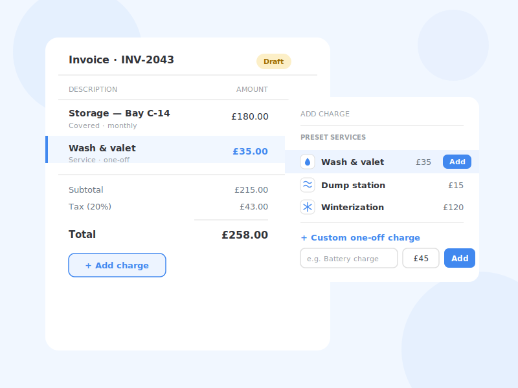The image size is (518, 388).
Task: Click the Wash & valet preset label
Action: click(352, 162)
